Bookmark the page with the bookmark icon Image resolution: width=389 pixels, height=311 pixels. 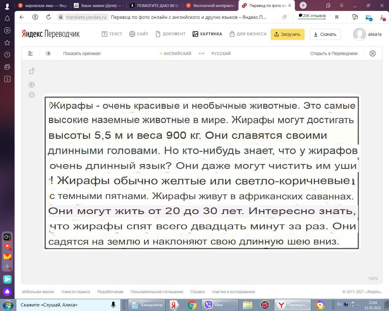click(337, 17)
